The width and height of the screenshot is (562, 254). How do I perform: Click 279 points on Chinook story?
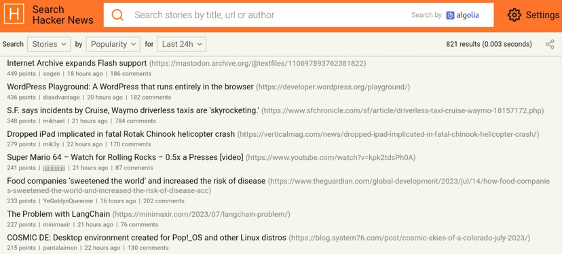(x=21, y=144)
